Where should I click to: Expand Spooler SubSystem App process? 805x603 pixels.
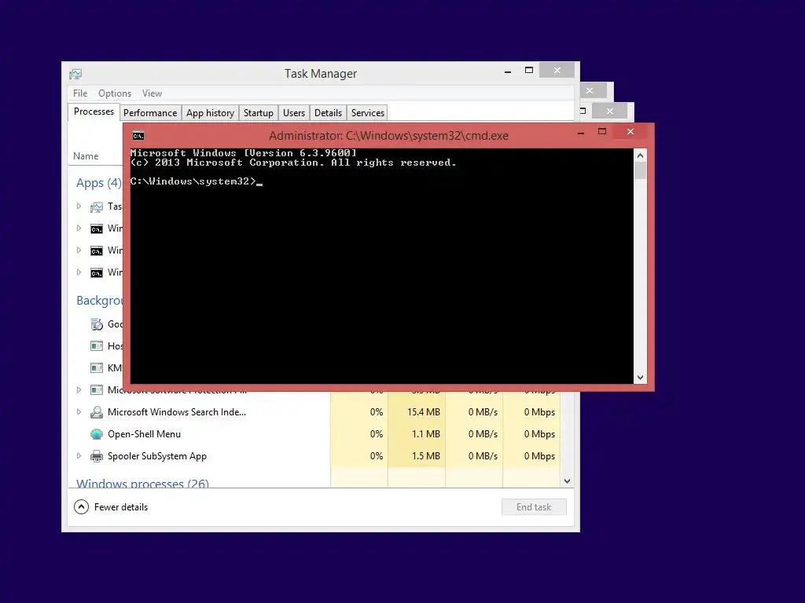point(79,456)
